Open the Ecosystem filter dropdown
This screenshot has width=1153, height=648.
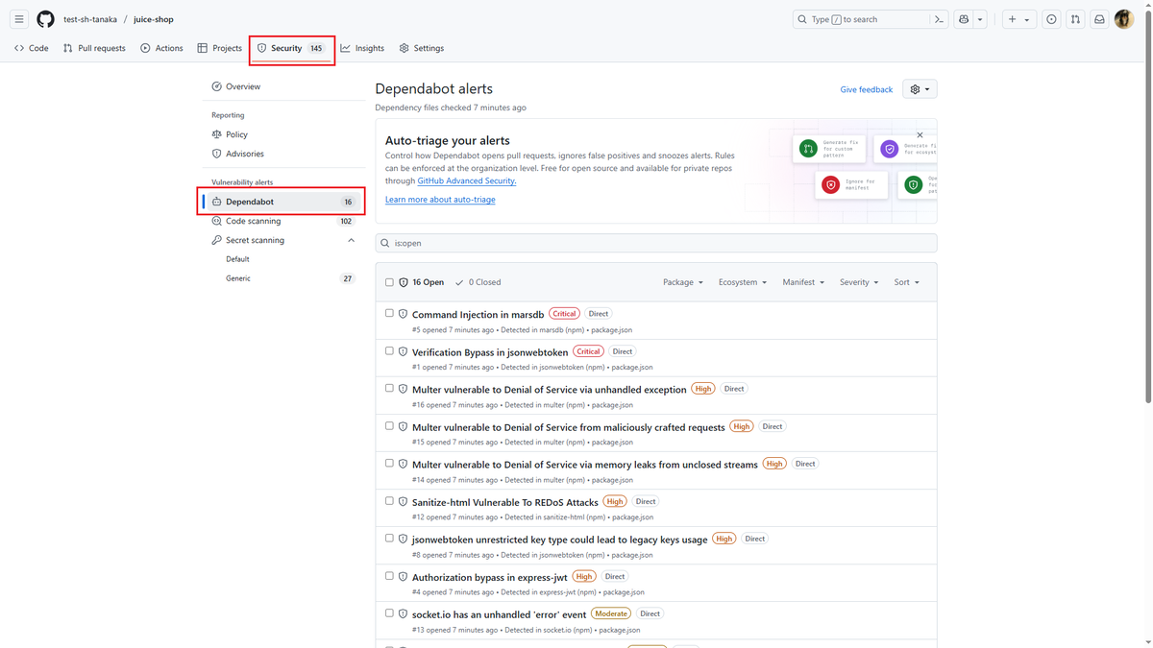pos(743,282)
